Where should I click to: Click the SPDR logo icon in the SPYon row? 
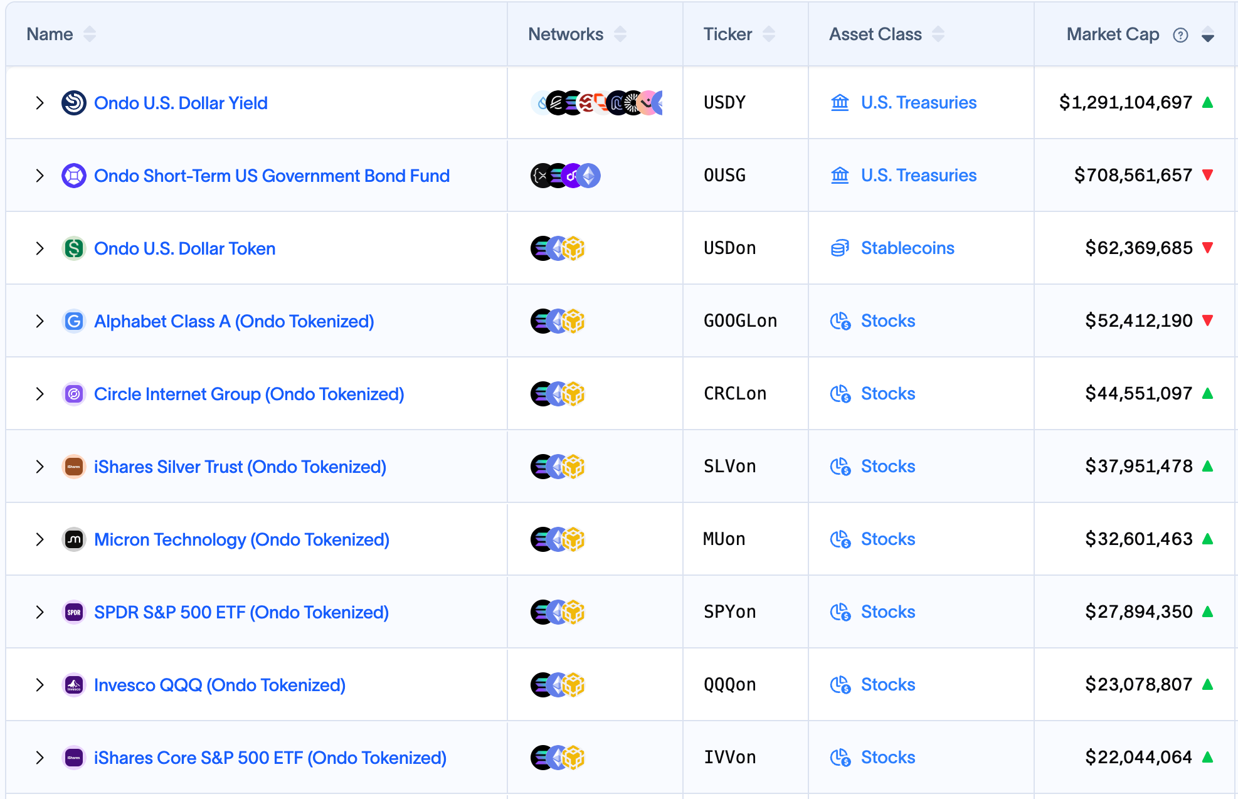click(74, 612)
